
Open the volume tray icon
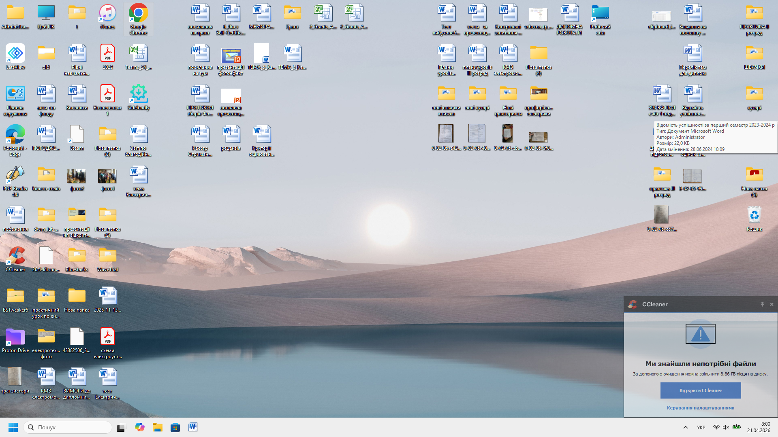click(726, 427)
